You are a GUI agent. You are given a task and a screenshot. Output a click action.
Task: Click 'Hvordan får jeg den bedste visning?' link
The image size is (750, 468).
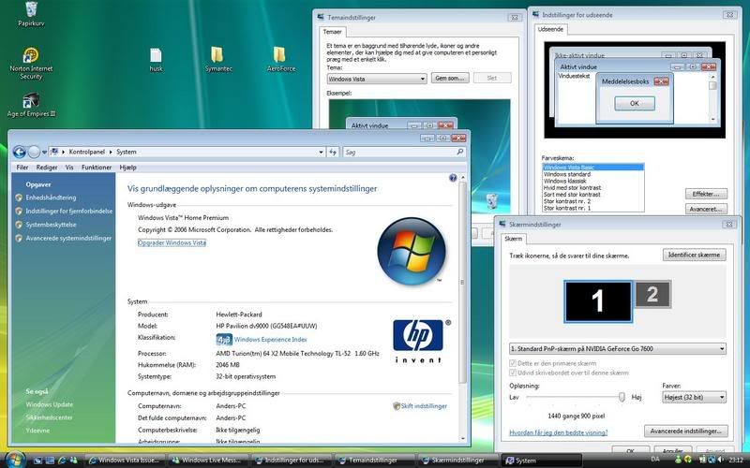tap(558, 432)
